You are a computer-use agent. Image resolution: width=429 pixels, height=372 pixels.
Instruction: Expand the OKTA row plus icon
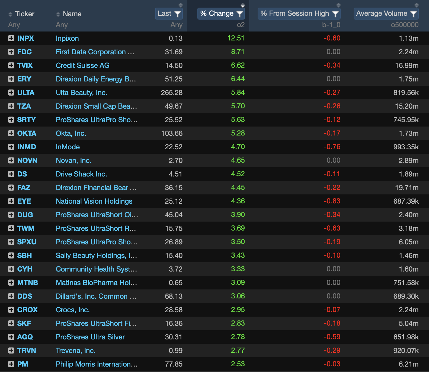click(x=11, y=133)
